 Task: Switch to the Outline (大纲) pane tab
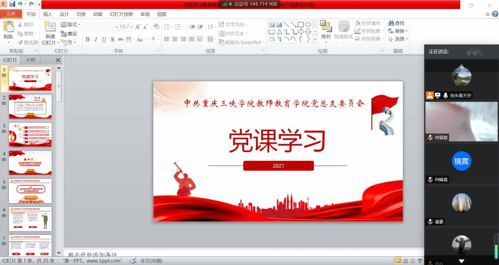(x=30, y=60)
